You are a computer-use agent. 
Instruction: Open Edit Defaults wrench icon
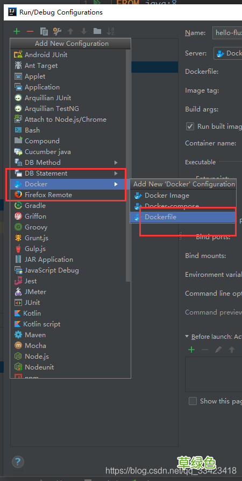pos(57,31)
